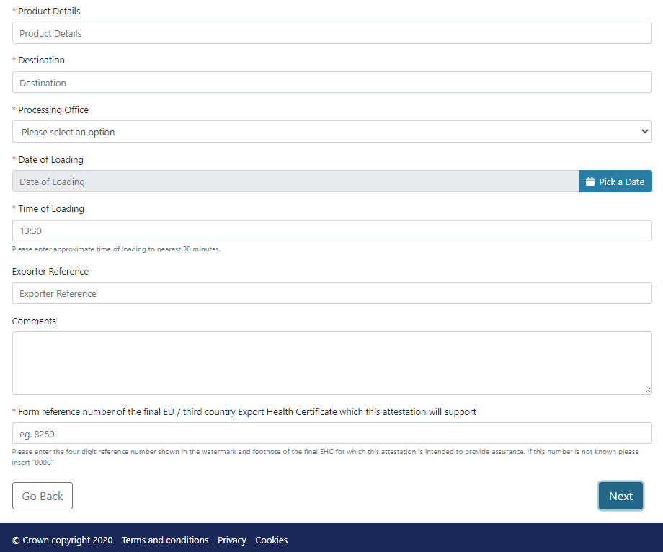Grab the Comments box resize handle
The image size is (663, 552).
[x=647, y=390]
